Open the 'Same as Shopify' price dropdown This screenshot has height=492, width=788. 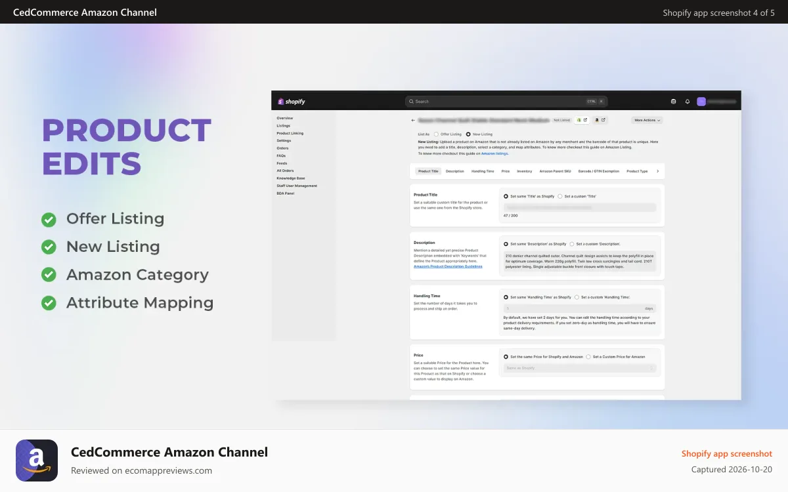580,368
